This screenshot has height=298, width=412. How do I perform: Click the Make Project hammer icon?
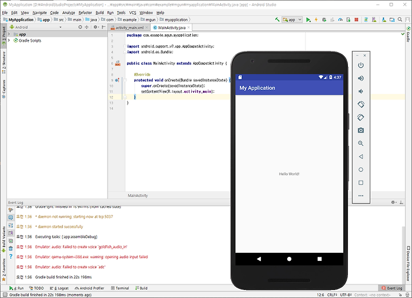(x=277, y=19)
